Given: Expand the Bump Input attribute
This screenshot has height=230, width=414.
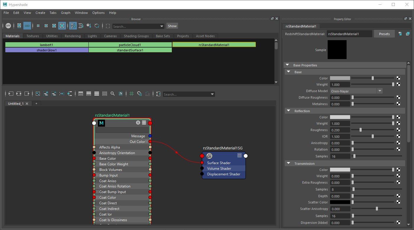Looking at the screenshot, I should click(97, 175).
